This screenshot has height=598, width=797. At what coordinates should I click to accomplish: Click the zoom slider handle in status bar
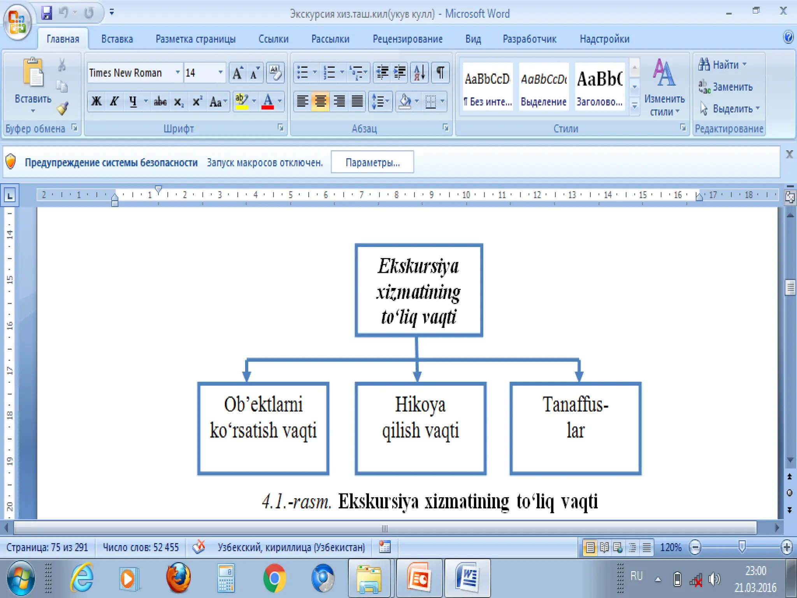[x=742, y=547]
